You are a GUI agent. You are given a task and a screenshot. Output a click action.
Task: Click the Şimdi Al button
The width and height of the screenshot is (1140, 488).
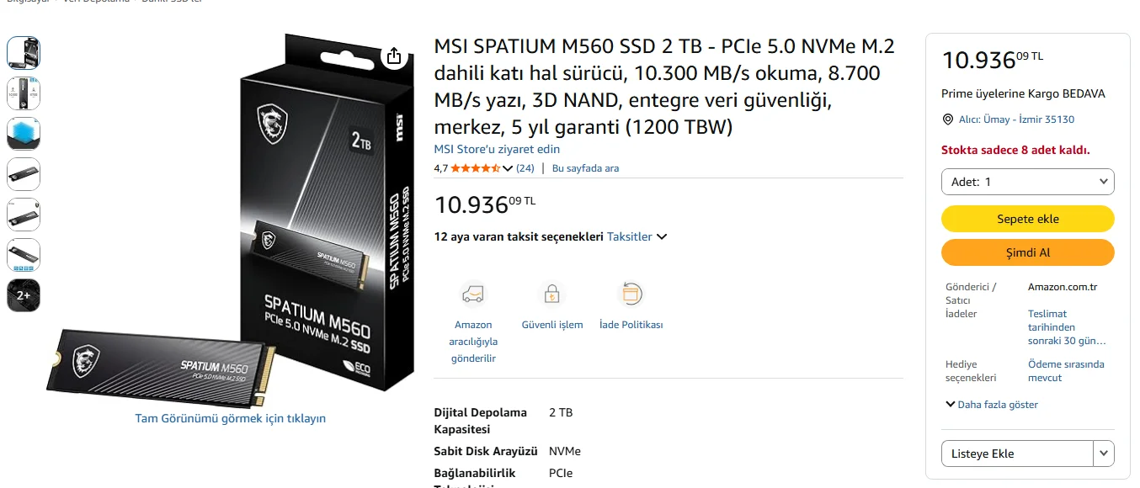pyautogui.click(x=1027, y=252)
